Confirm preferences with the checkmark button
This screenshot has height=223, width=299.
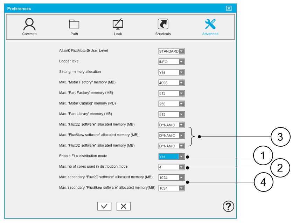tap(104, 207)
